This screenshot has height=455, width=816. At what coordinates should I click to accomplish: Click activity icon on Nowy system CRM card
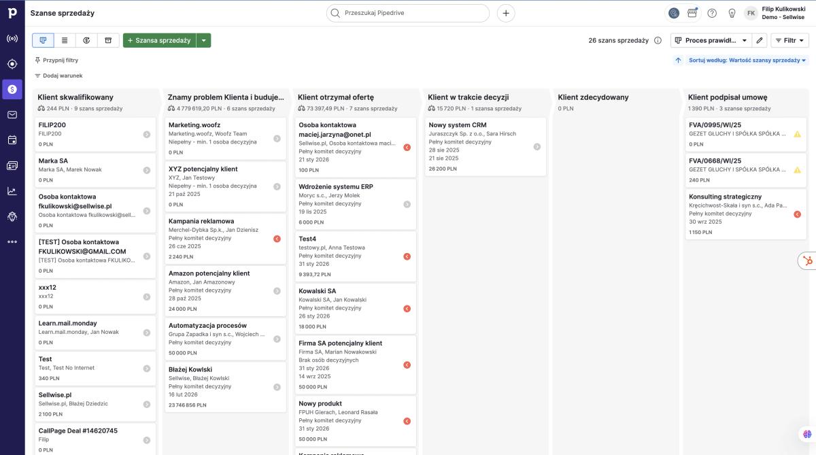pyautogui.click(x=537, y=146)
